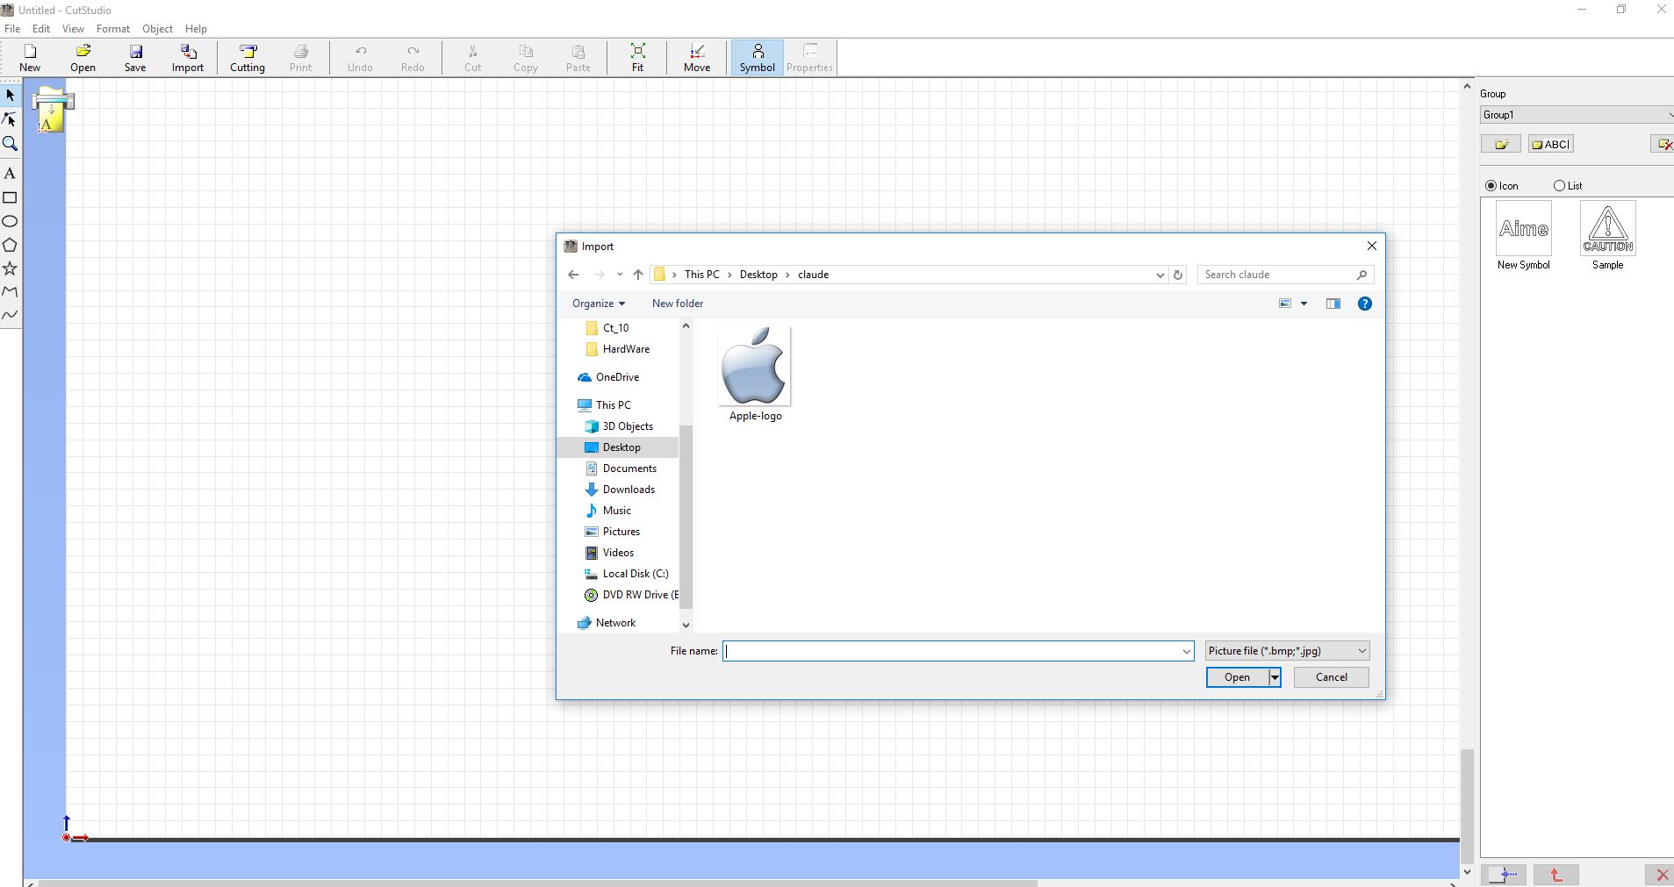
Task: Click the Import toolbar icon
Action: (188, 58)
